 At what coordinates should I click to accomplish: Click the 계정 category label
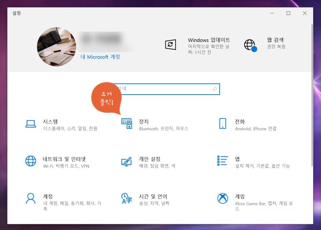point(48,196)
